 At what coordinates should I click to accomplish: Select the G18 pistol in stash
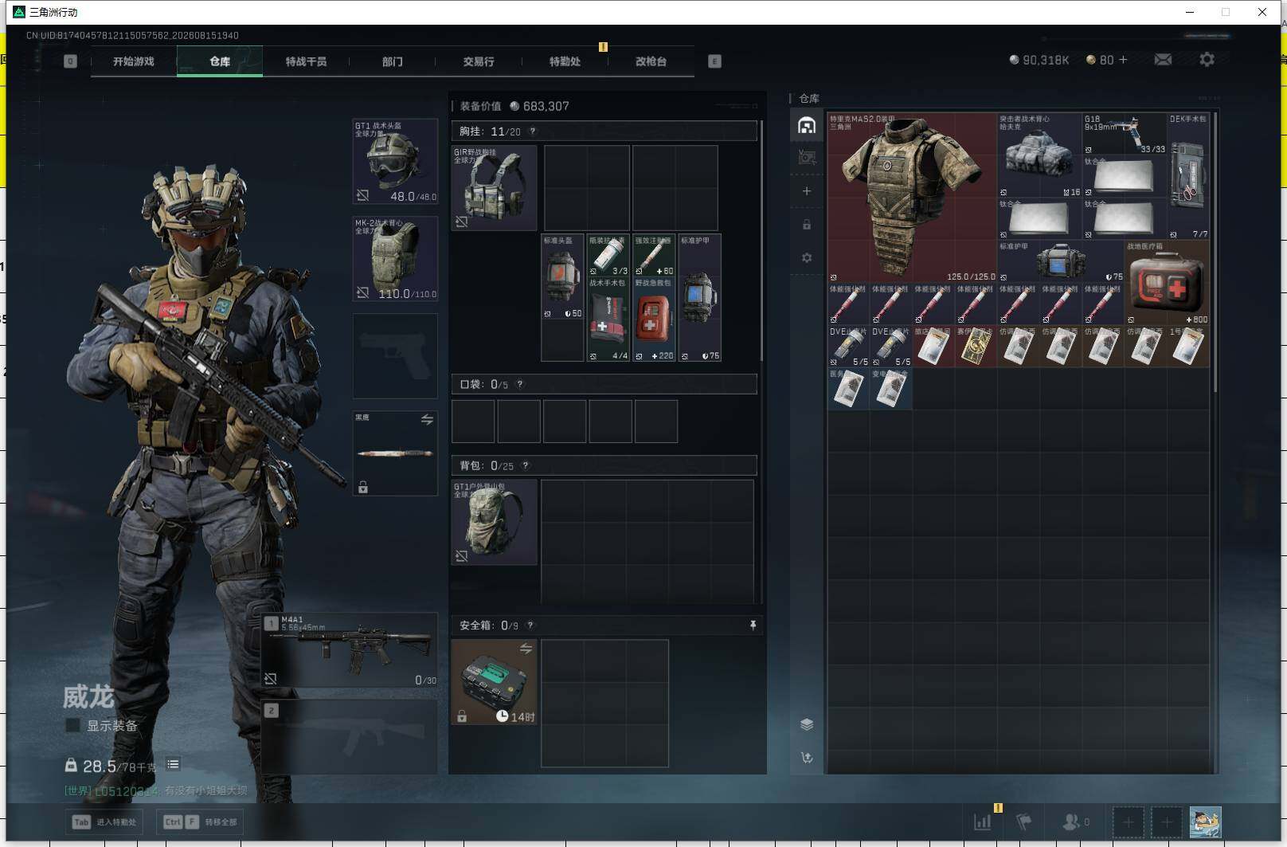[x=1124, y=134]
